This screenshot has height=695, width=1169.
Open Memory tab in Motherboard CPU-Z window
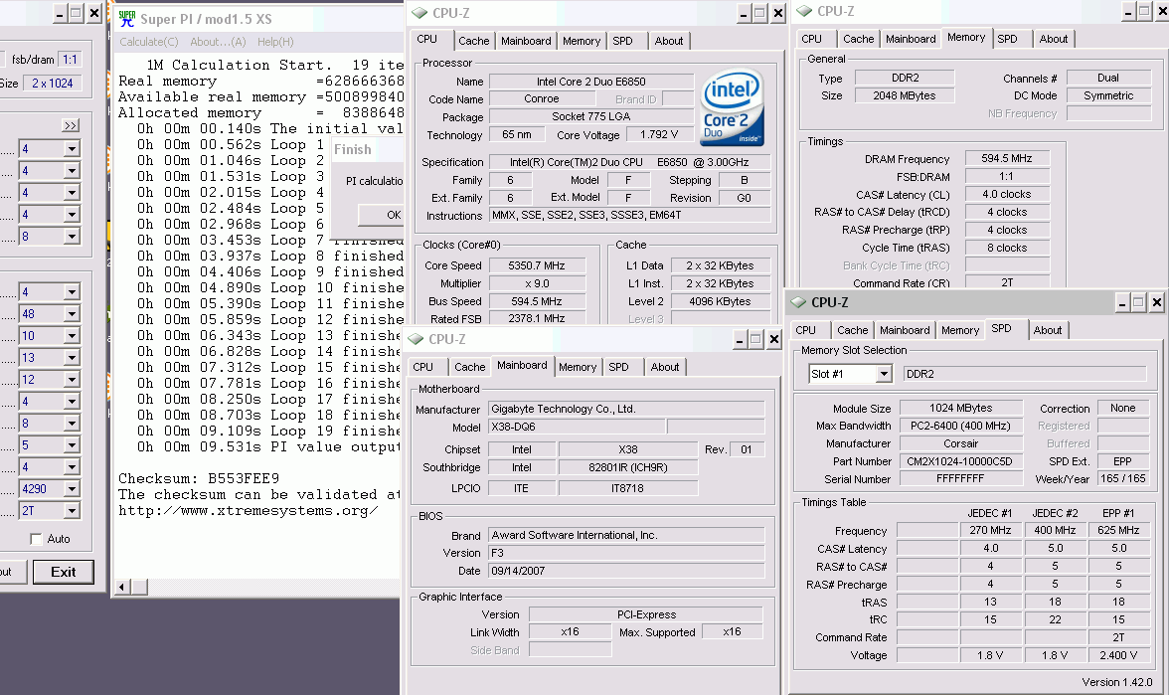pos(577,367)
